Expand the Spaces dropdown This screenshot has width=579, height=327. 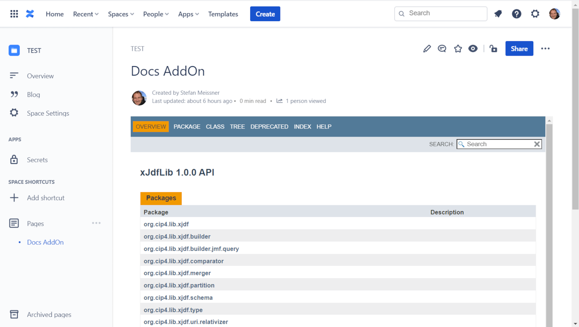[121, 14]
